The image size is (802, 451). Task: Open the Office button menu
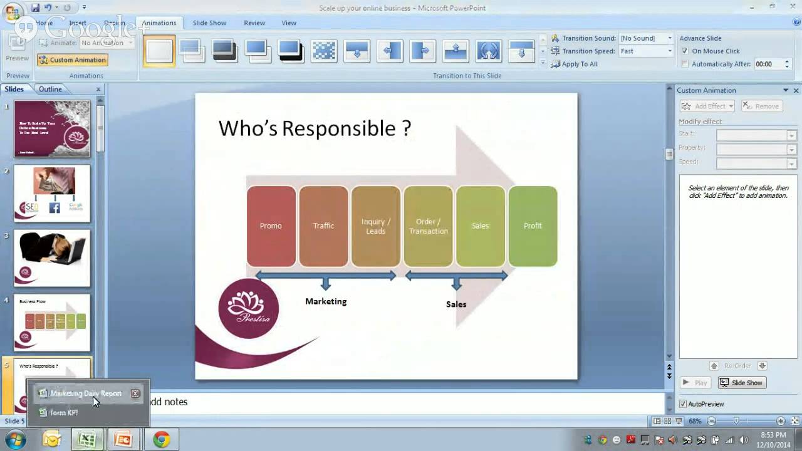[12, 12]
